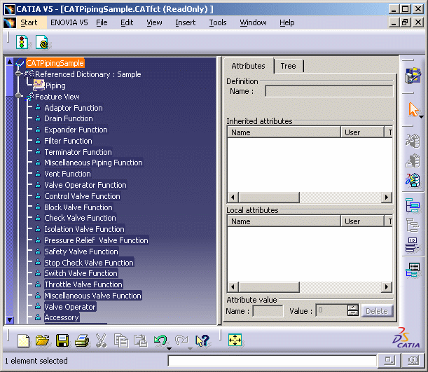This screenshot has width=428, height=372.
Task: Open the File menu
Action: click(x=102, y=22)
